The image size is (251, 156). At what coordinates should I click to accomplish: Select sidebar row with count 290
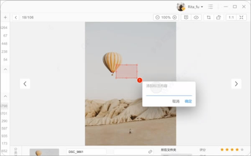5,121
